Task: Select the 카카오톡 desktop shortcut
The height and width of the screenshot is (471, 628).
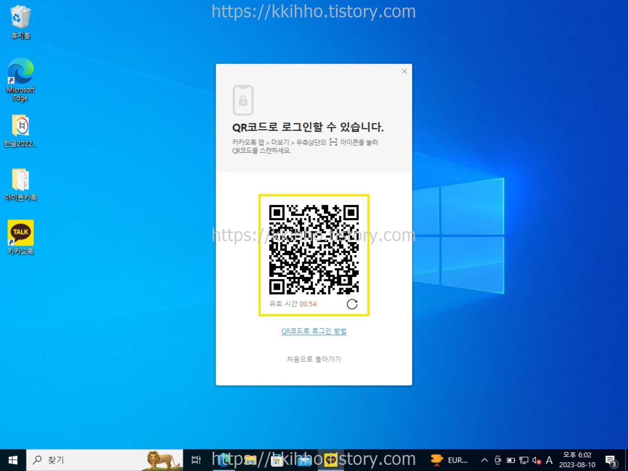Action: (20, 238)
